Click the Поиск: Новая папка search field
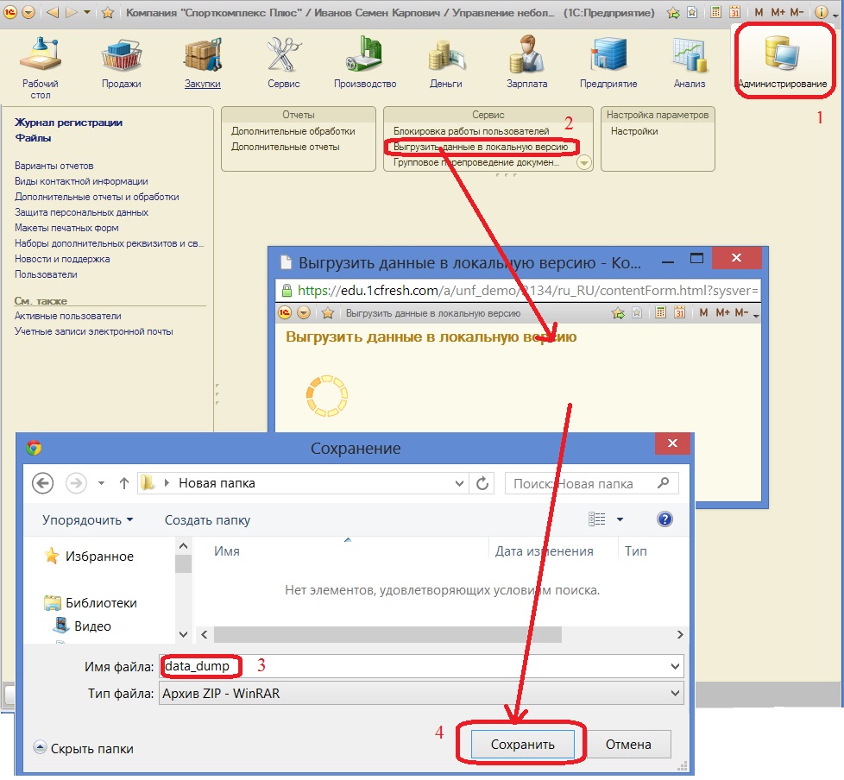The height and width of the screenshot is (780, 844). pyautogui.click(x=591, y=483)
